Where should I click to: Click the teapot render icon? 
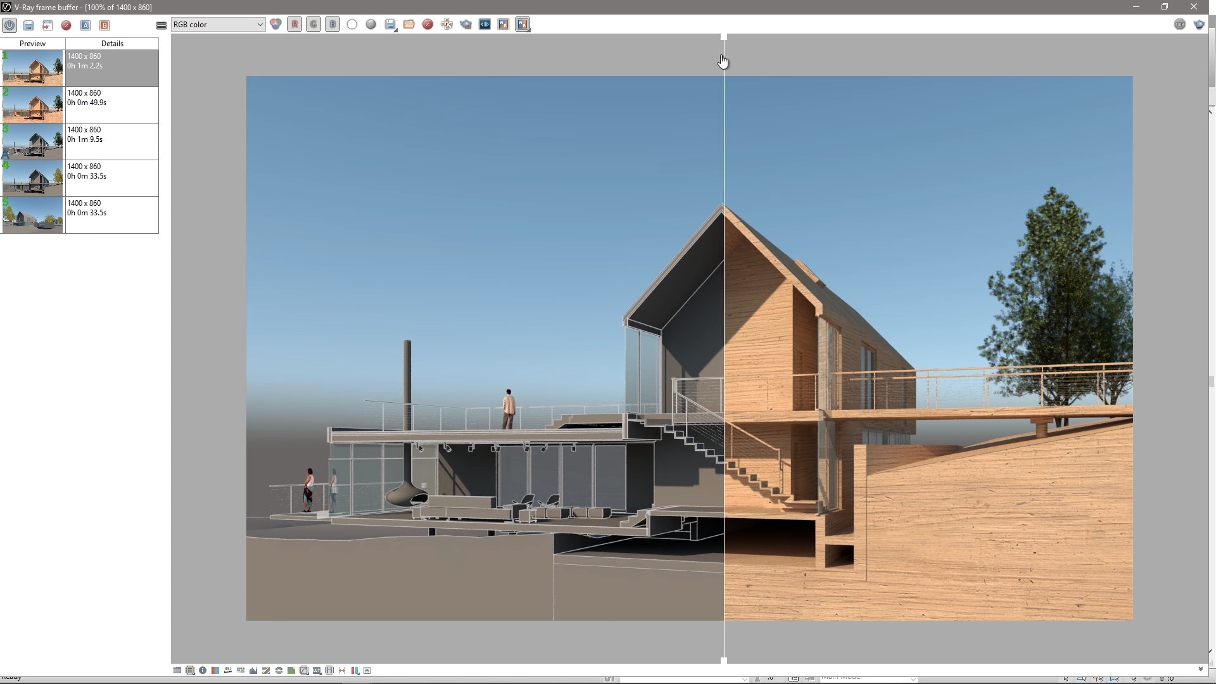tap(465, 25)
